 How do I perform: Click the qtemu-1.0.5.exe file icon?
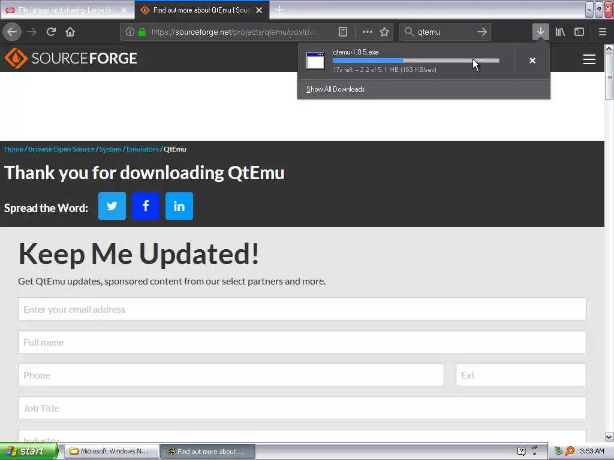[315, 60]
